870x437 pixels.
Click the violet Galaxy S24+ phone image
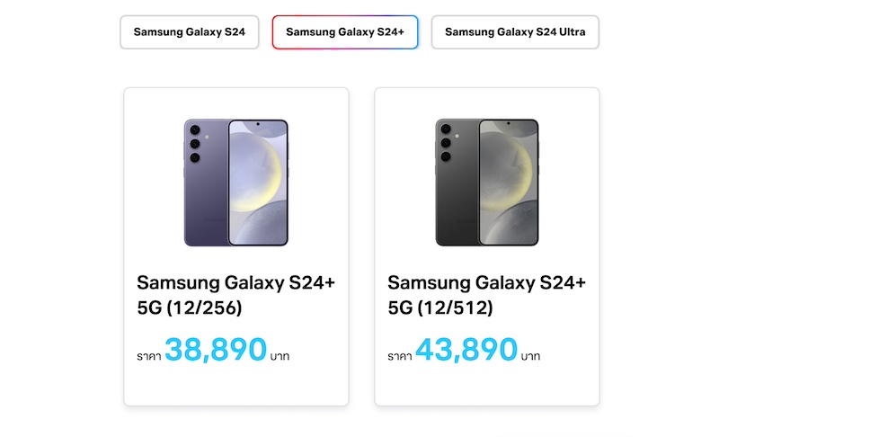[x=235, y=183]
